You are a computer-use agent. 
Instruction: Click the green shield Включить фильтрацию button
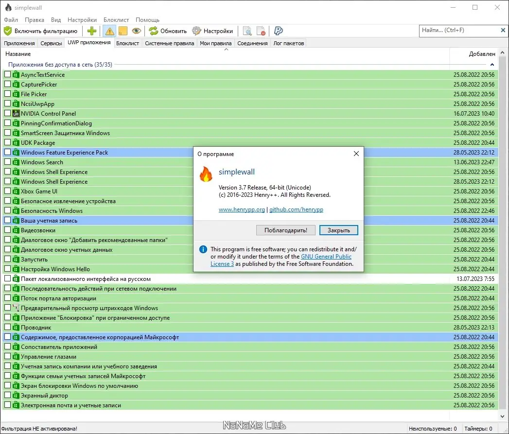point(41,31)
